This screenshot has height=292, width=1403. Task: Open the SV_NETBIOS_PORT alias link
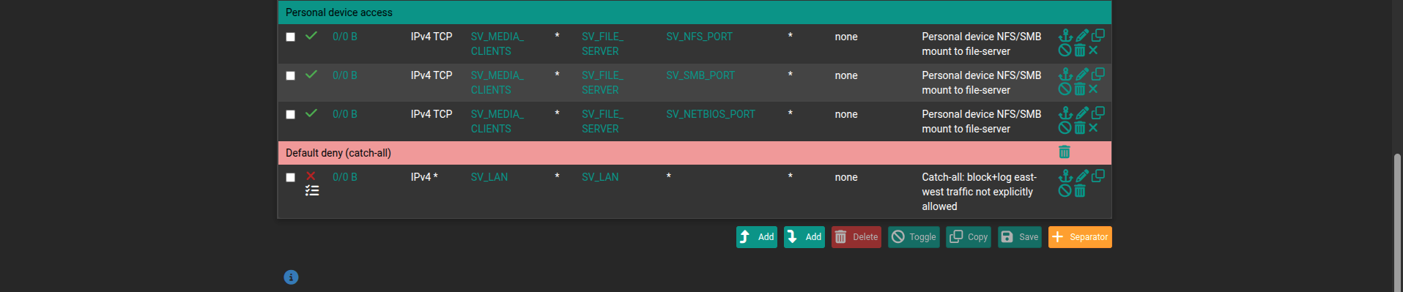point(711,114)
